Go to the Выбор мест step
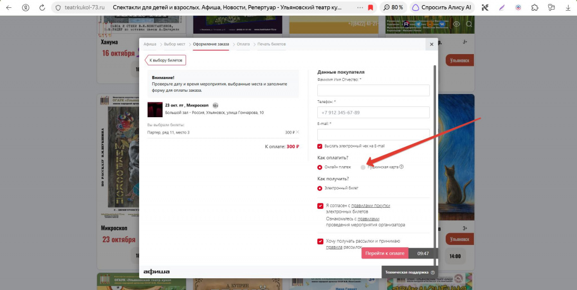The image size is (577, 290). tap(175, 44)
